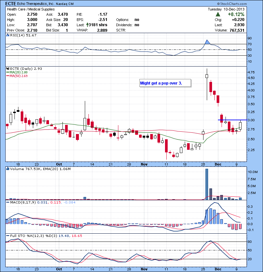Screen dimensions: 263x272
Task: Click the Ask price 3.470
Action: coord(63,14)
